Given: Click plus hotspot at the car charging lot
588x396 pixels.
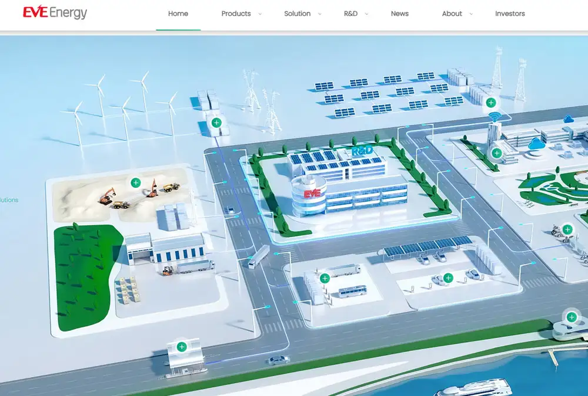Looking at the screenshot, I should [448, 277].
